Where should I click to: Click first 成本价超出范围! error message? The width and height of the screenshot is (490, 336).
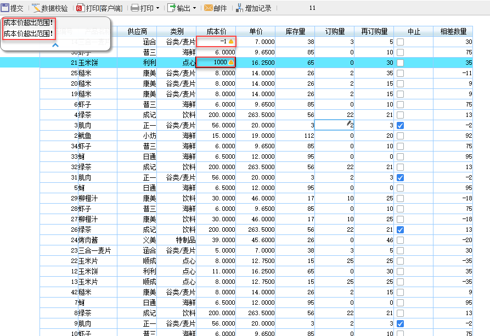28,23
